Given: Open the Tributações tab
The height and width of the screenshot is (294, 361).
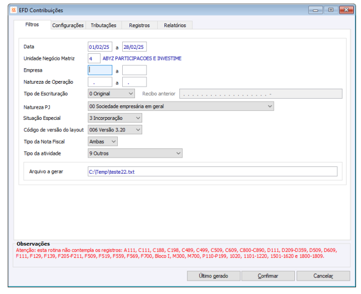Looking at the screenshot, I should coord(103,26).
